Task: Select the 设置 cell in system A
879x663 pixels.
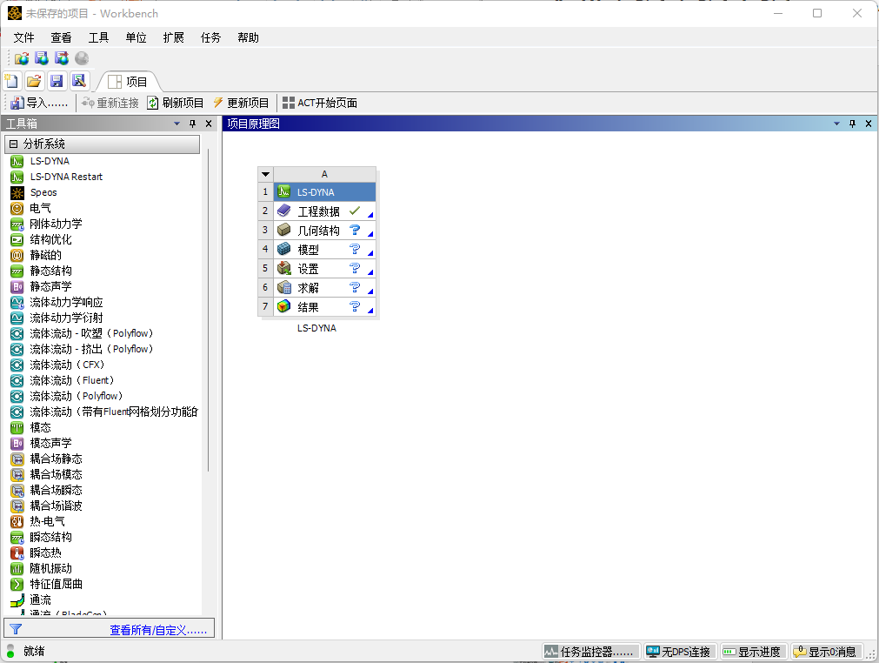Action: click(x=324, y=269)
